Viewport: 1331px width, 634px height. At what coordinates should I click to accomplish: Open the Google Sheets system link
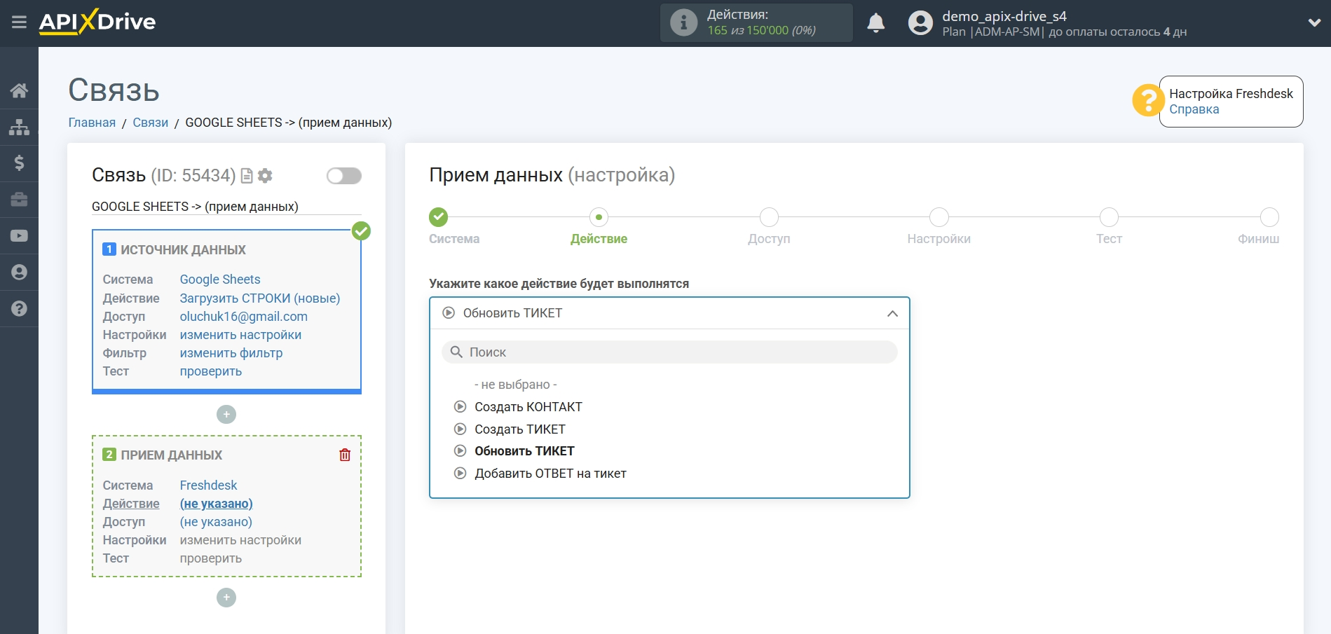(x=220, y=280)
